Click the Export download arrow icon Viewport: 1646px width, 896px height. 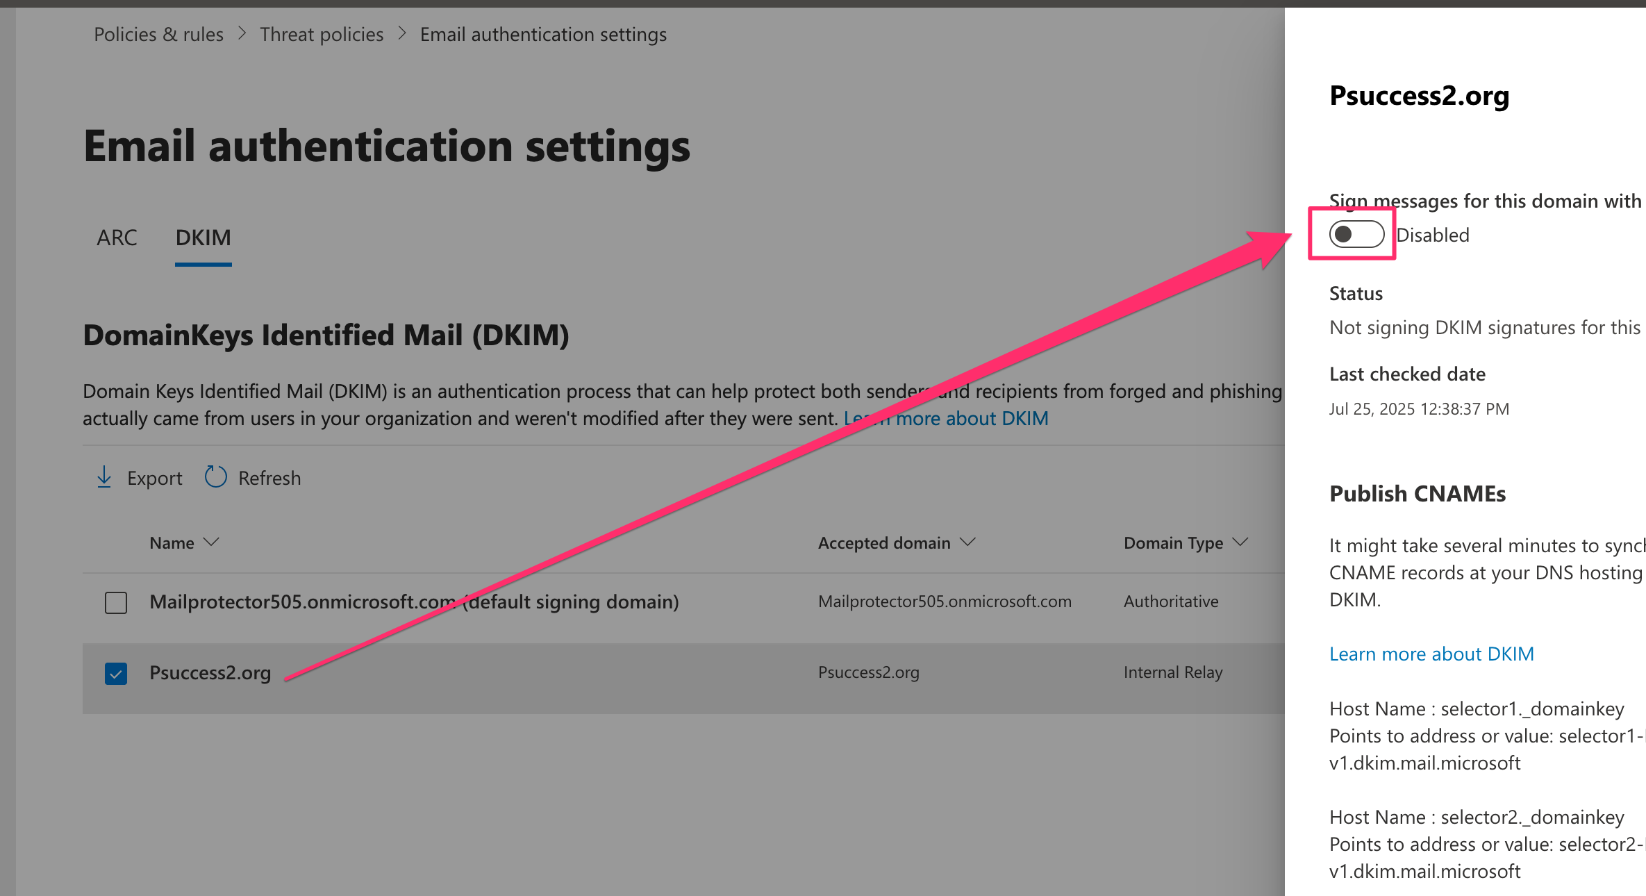click(104, 477)
